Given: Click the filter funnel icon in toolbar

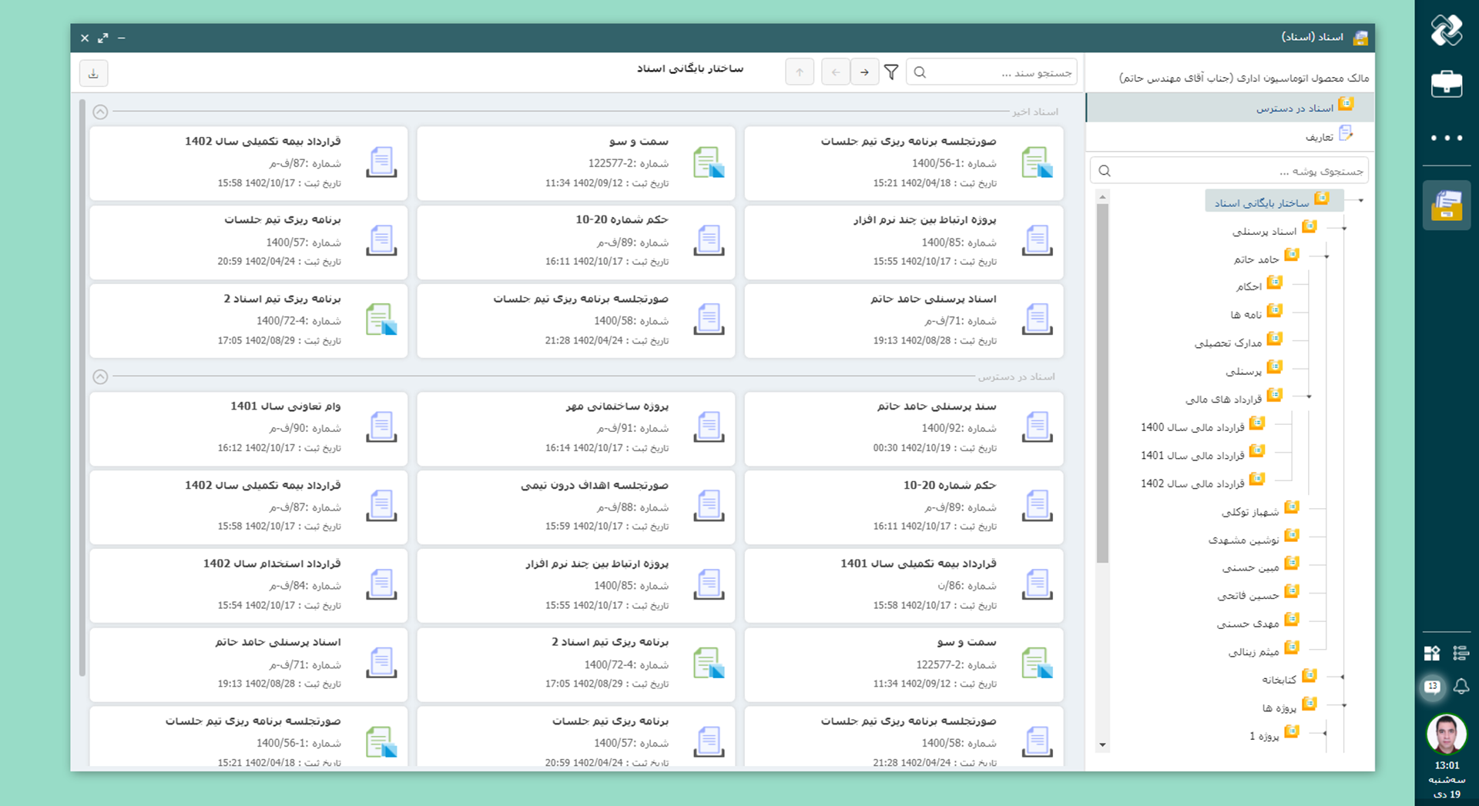Looking at the screenshot, I should click(891, 72).
